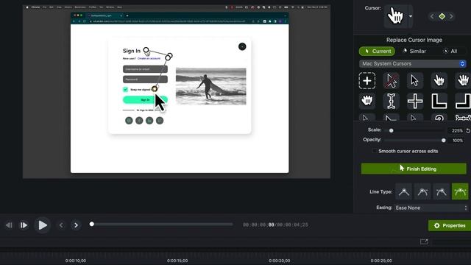Click the Create an account link
This screenshot has width=471, height=265.
coord(149,58)
